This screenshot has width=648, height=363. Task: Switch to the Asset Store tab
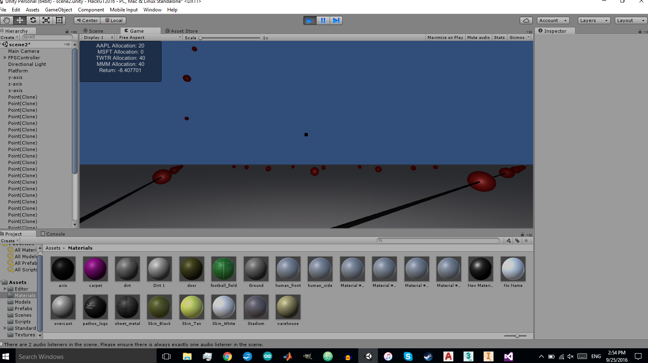[x=182, y=31]
